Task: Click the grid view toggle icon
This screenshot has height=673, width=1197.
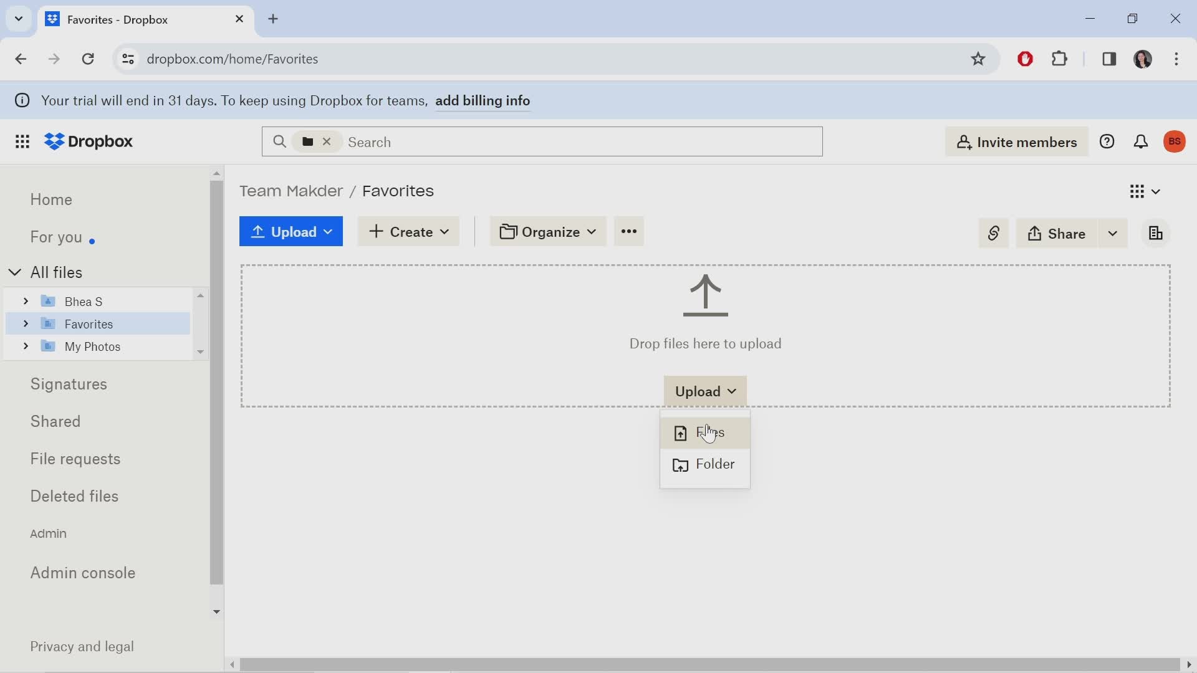Action: point(1138,191)
